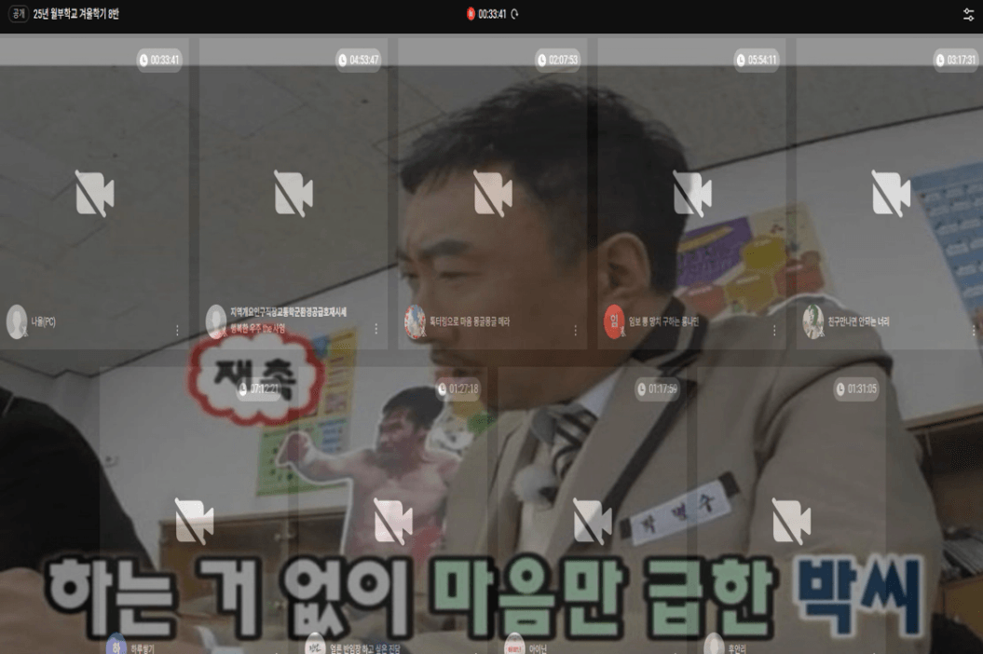Click the red 임 profile avatar
The image size is (983, 654).
(614, 321)
